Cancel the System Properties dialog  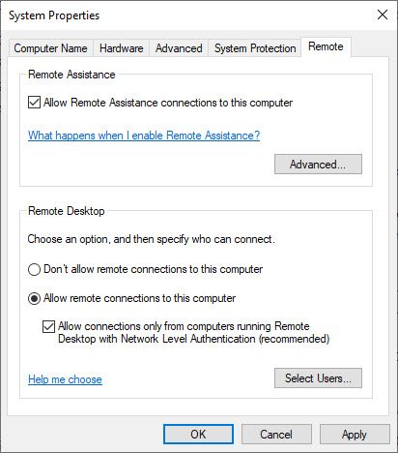276,435
